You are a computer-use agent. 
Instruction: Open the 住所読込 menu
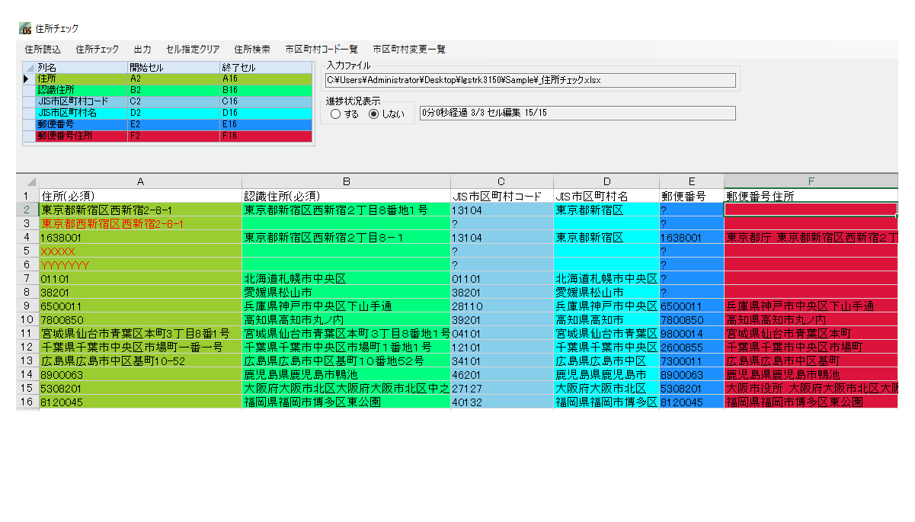(43, 50)
